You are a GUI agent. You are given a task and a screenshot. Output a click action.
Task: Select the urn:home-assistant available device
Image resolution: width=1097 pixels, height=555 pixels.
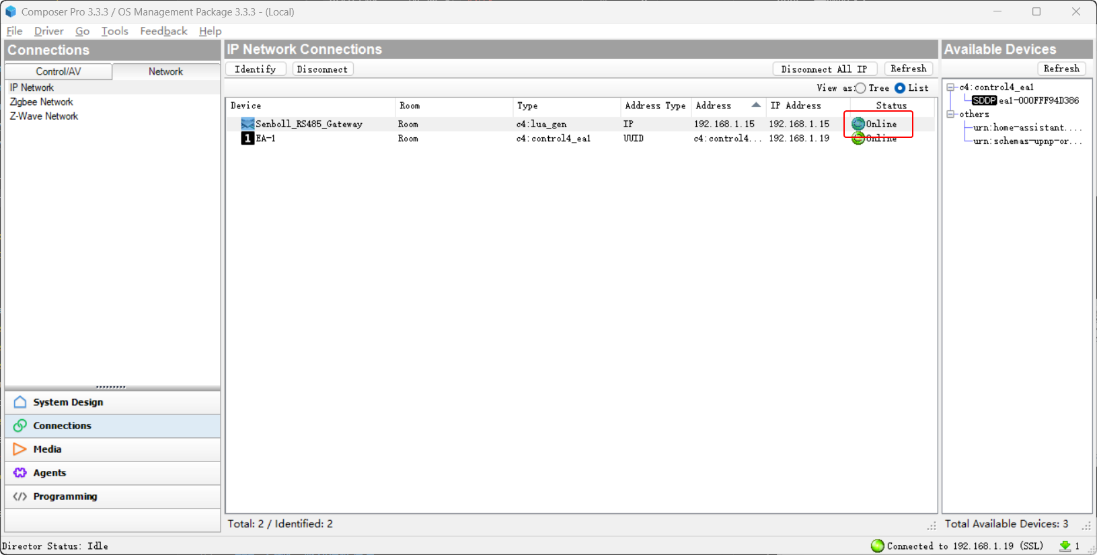pyautogui.click(x=1027, y=127)
